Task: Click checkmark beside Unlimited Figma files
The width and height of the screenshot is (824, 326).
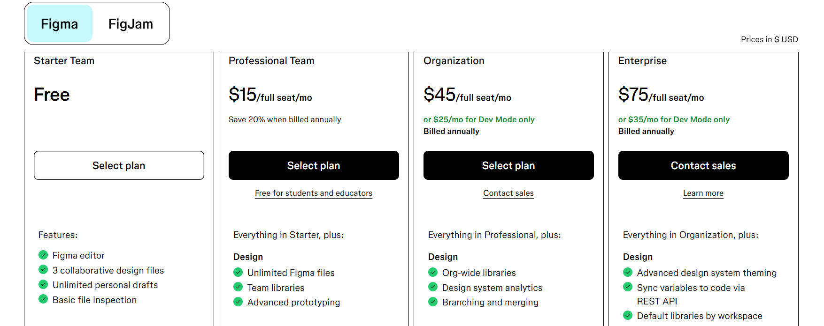Action: [238, 272]
